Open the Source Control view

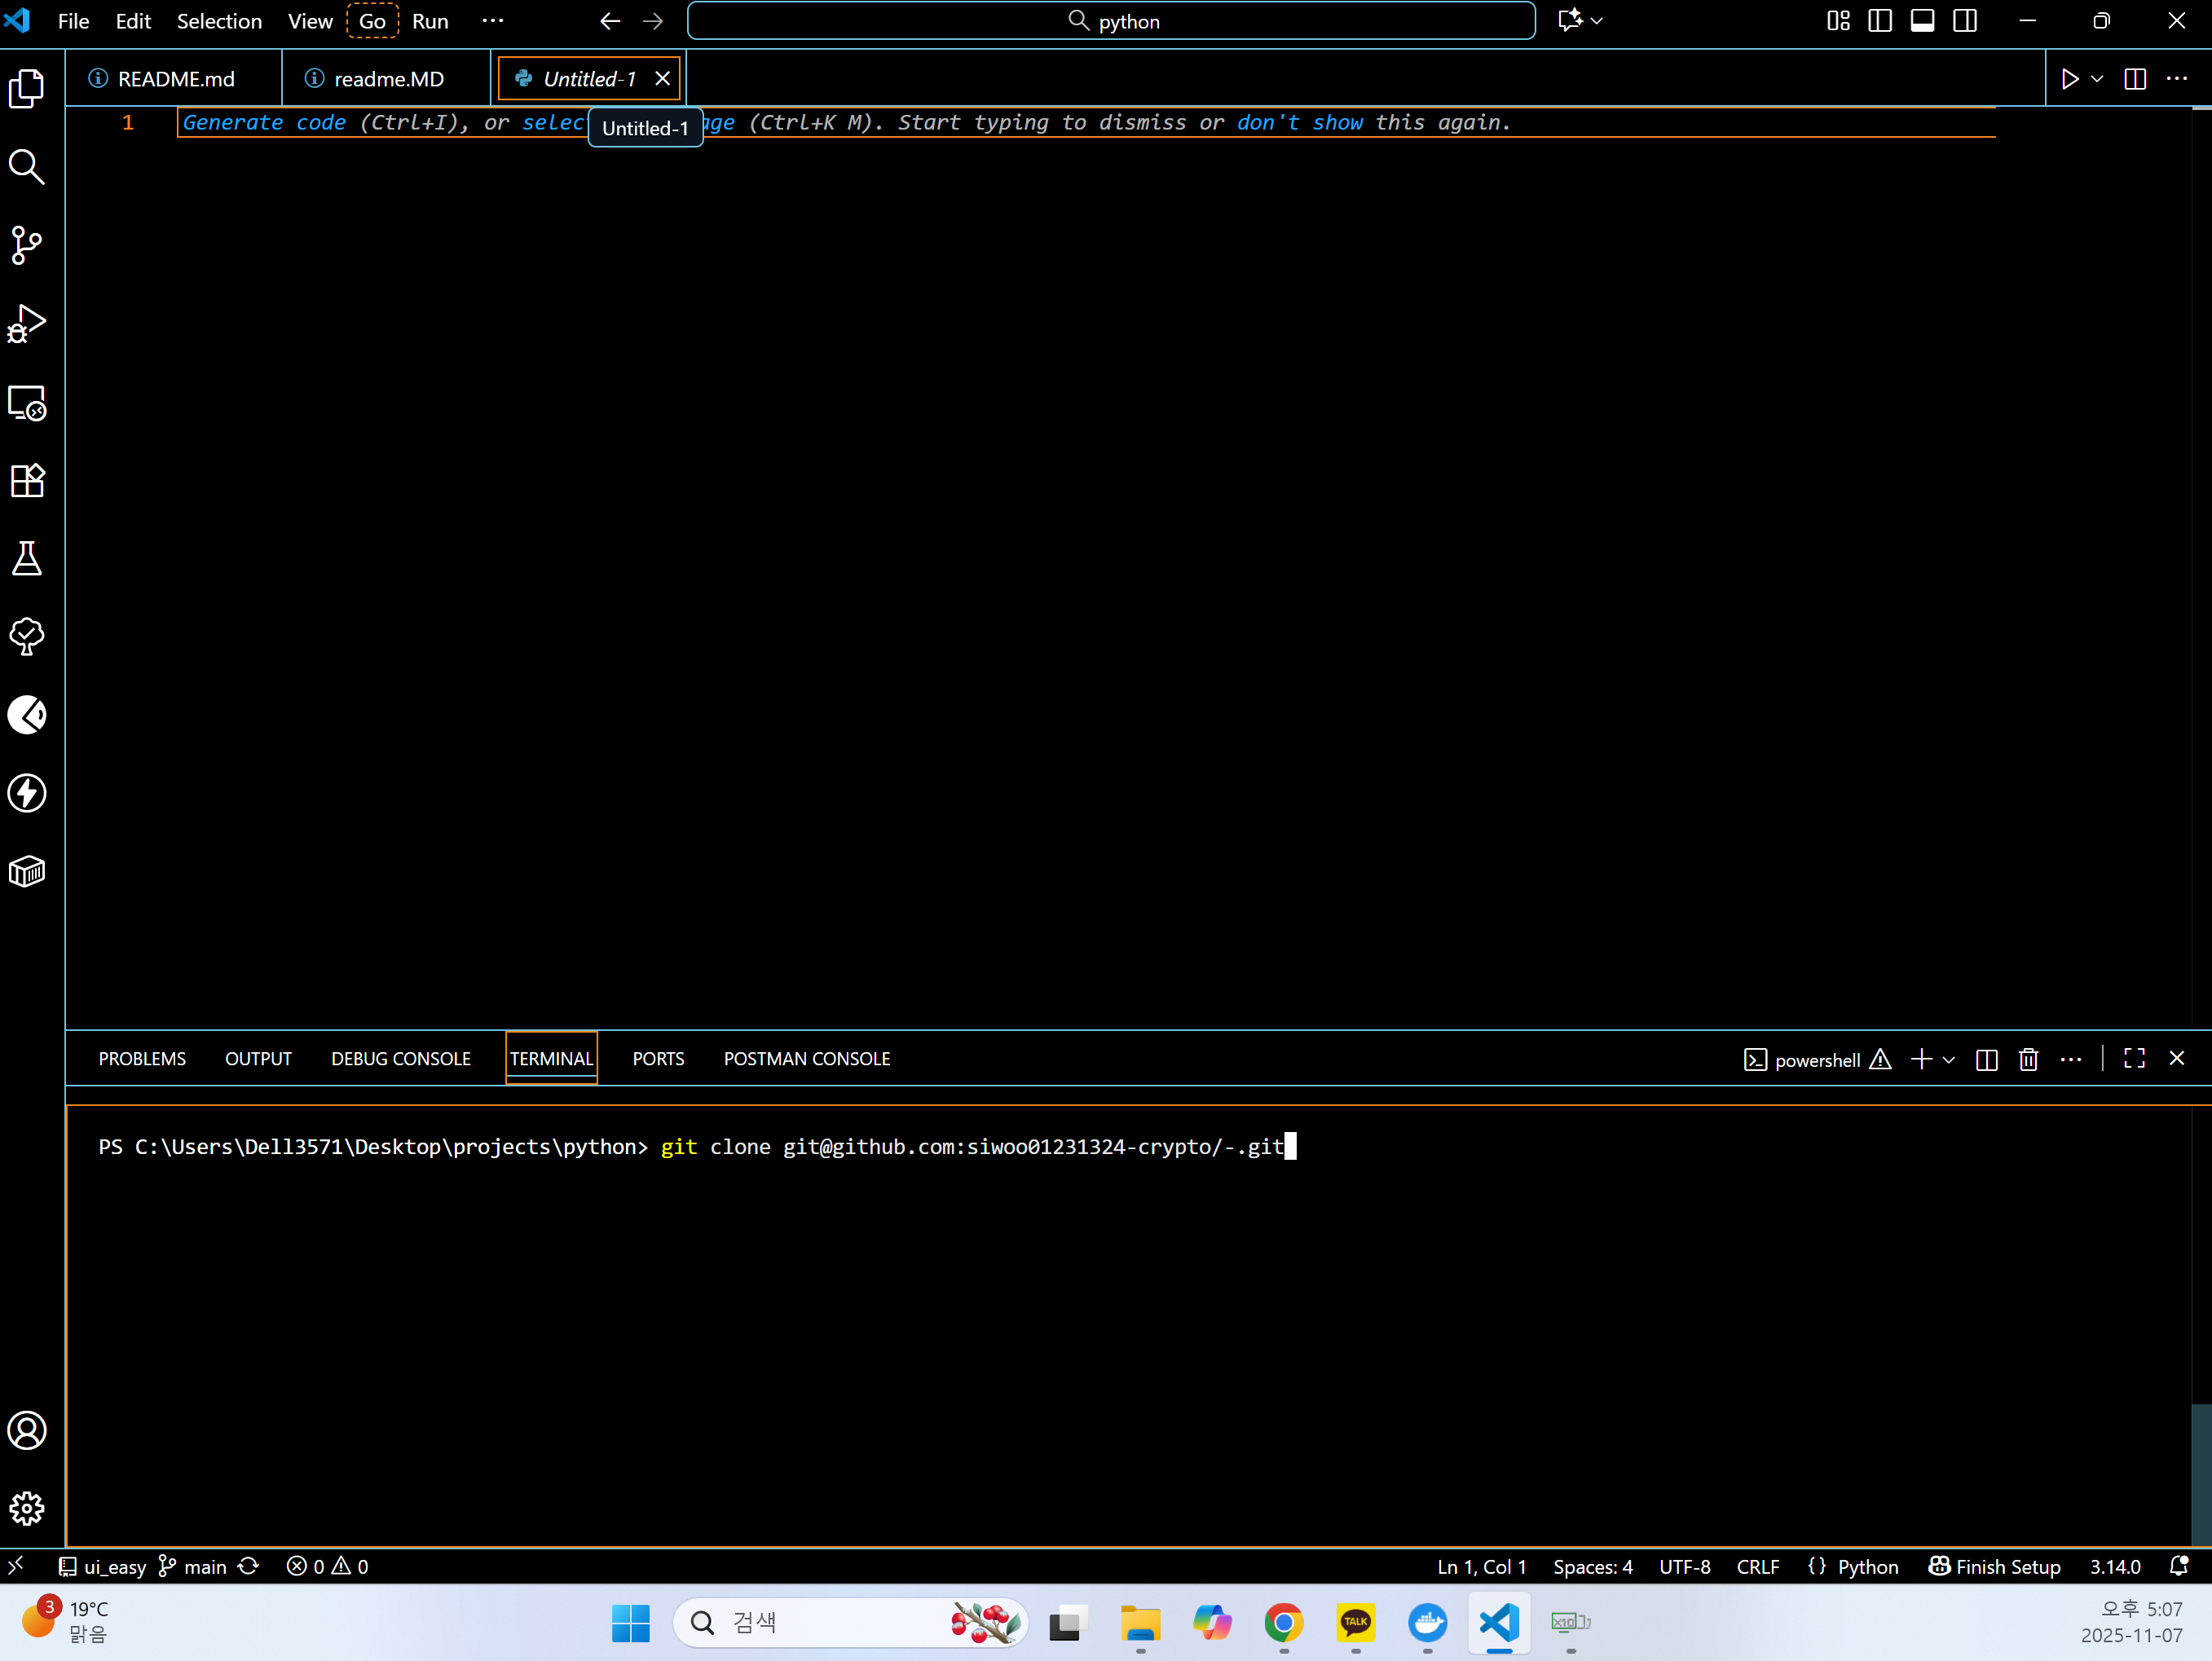coord(27,245)
